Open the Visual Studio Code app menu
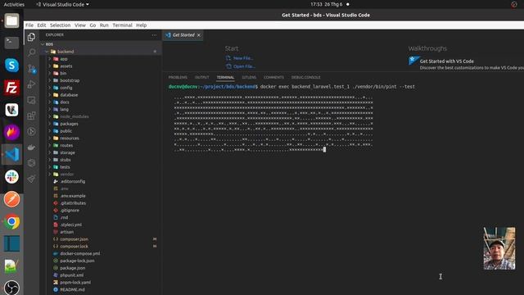 pos(63,4)
